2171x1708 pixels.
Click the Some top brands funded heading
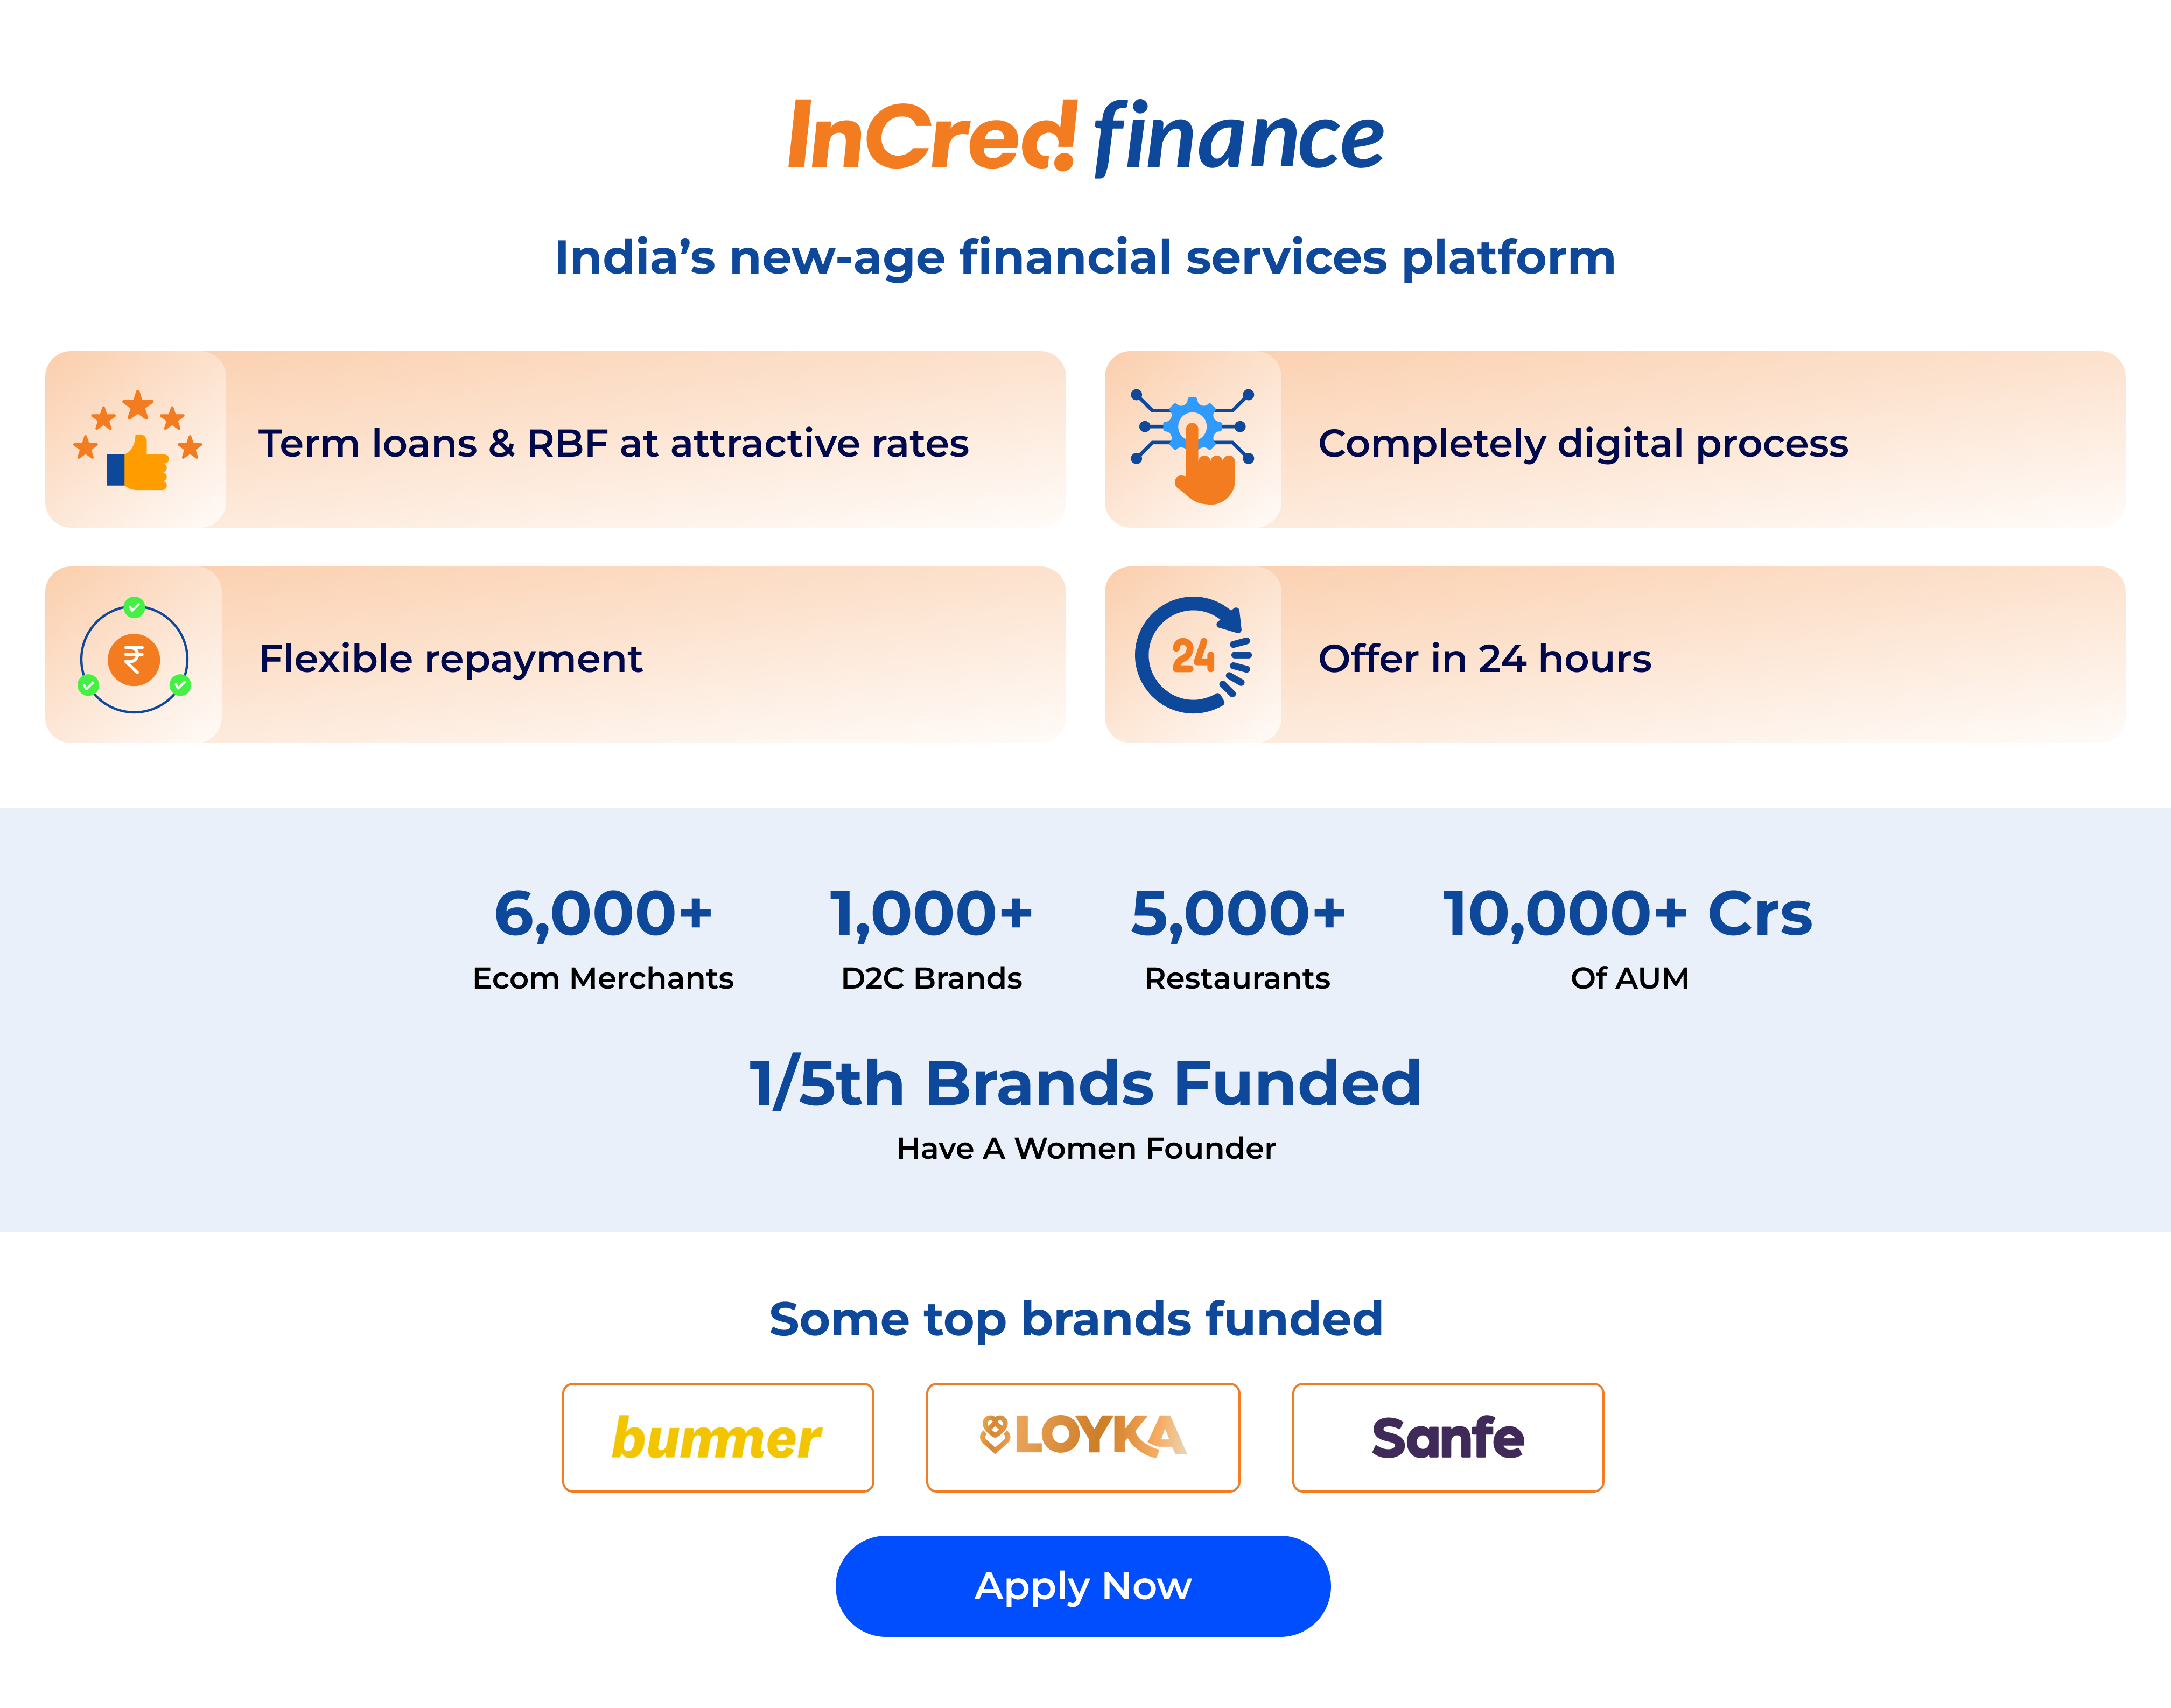[1076, 1319]
